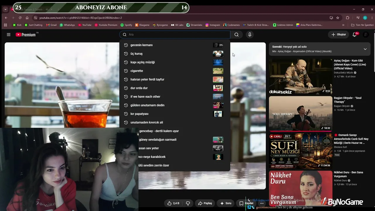Click the browser address bar URL
This screenshot has width=375, height=211.
[x=81, y=18]
